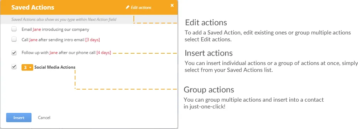Click the '[3 days]' label
Viewport: 358px width, 129px height.
coord(93,40)
